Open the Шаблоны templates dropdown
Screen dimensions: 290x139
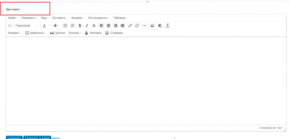click(x=36, y=33)
